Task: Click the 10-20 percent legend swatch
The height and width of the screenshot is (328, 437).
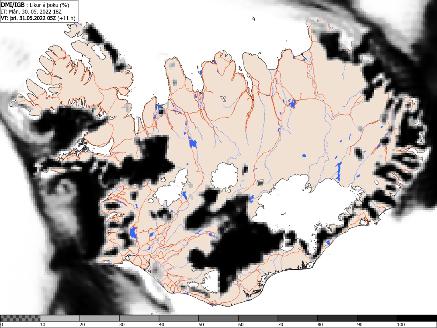Action: click(59, 318)
